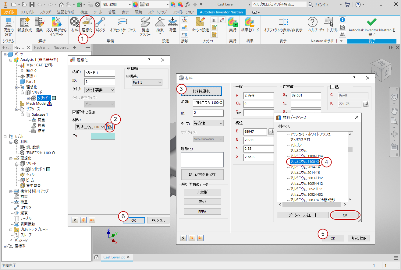Screen dimensions: 401x270
Task: Select Mesh Model in analysis tree
Action: point(36,103)
